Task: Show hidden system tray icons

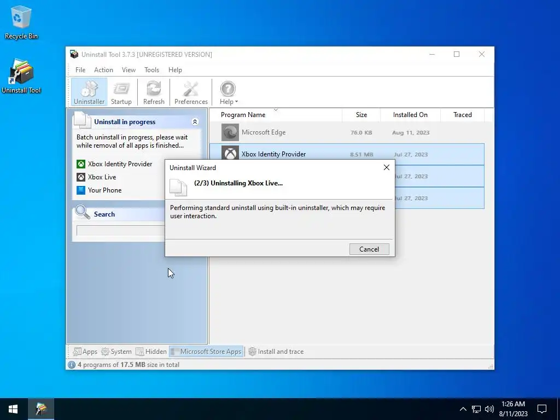Action: coord(463,409)
